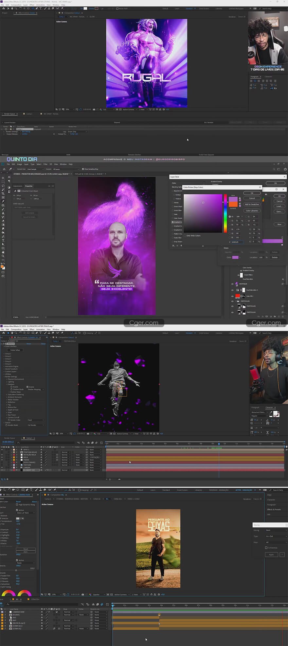Select the Zoom tool in Photoshop toolbar
Screen dimensions: 288x646
pyautogui.click(x=3, y=256)
